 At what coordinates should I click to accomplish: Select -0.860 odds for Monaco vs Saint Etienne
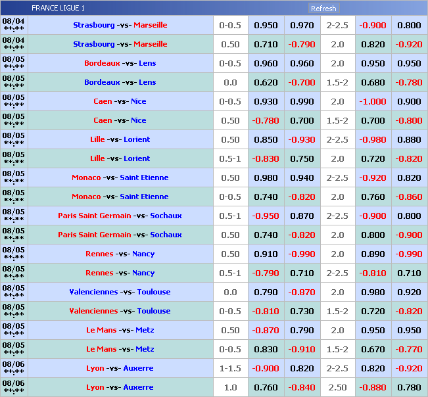tap(409, 197)
